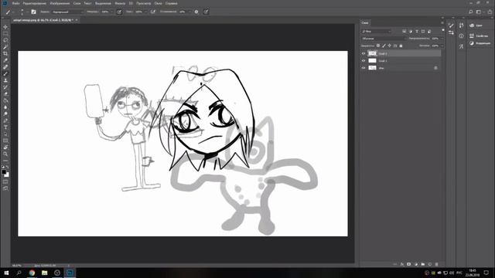Open collapsed History panel icon
Screen dimensions: 495x278
coord(461,25)
